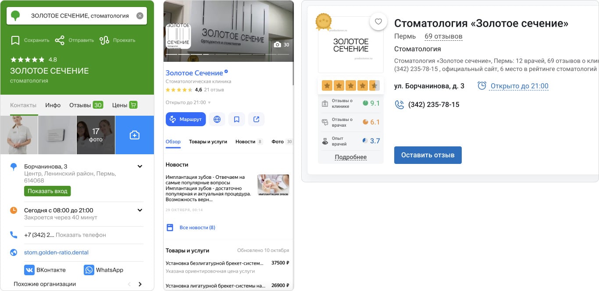Clear the search field with the X icon

pyautogui.click(x=140, y=15)
